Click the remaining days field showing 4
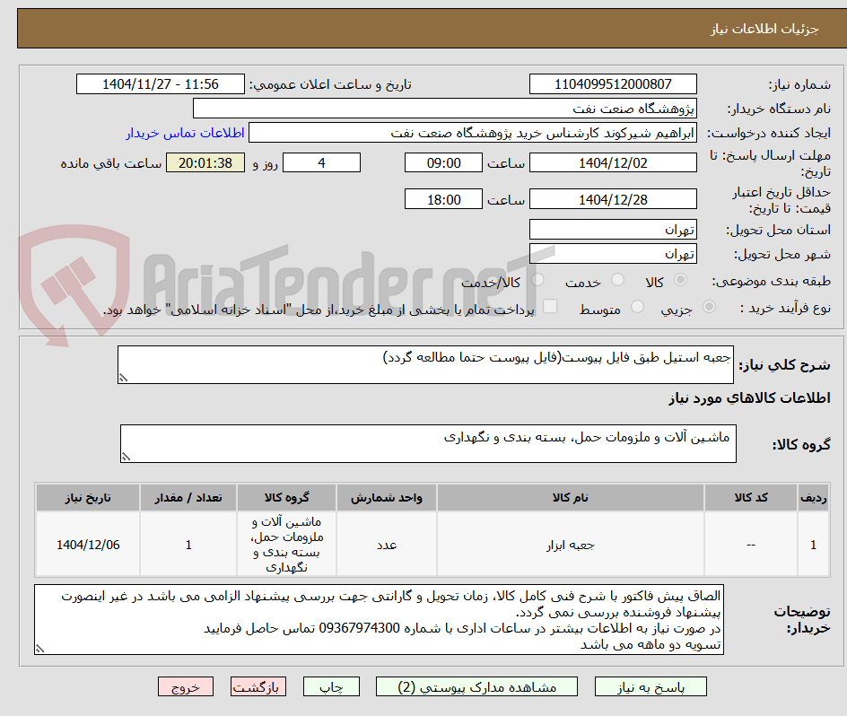The height and width of the screenshot is (716, 847). pos(321,162)
